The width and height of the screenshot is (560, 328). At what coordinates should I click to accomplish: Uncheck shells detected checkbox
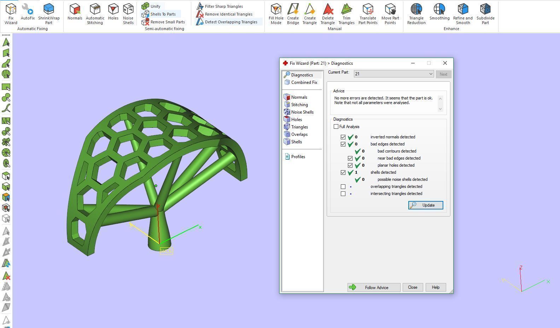[x=343, y=172]
